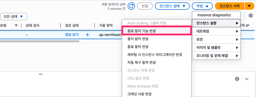Click the 인스턴스 시작 button
Viewport: 256px width, 97px height.
tap(230, 6)
